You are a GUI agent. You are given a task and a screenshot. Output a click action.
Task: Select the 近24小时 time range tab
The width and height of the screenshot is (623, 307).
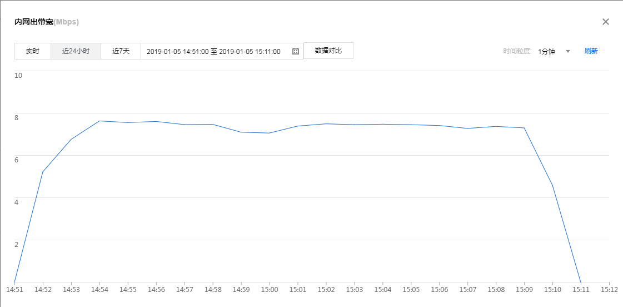76,51
